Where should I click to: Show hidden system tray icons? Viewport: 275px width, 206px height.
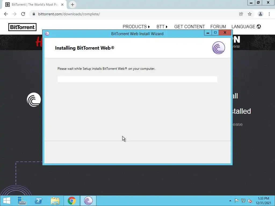coord(230,201)
